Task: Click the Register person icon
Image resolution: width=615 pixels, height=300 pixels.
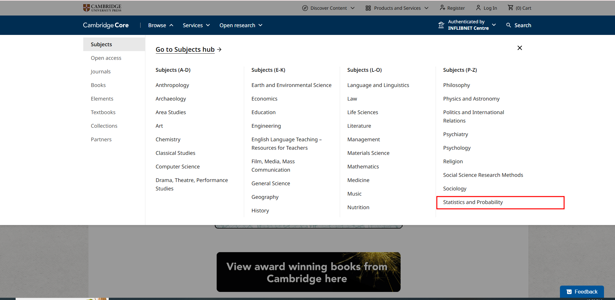Action: click(442, 8)
